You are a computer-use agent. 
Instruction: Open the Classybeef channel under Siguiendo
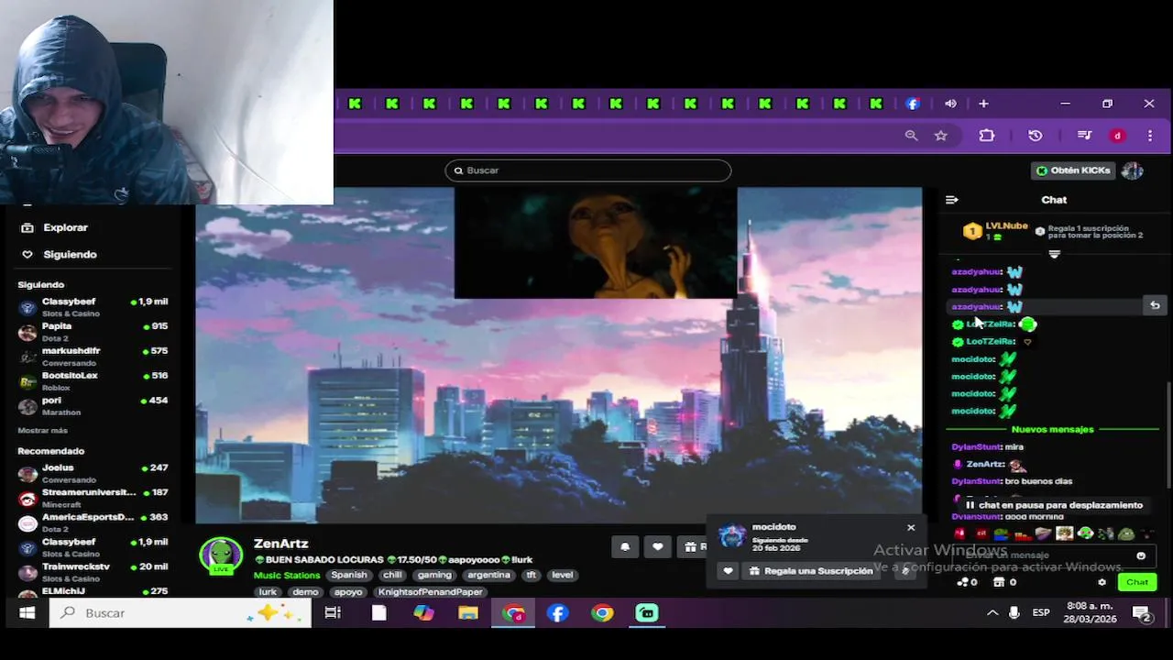click(x=93, y=307)
